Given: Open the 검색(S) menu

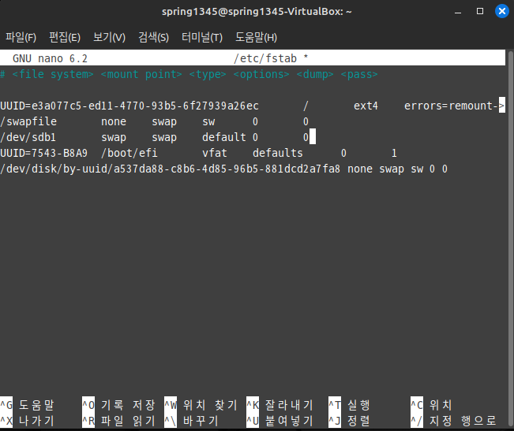Looking at the screenshot, I should [153, 37].
